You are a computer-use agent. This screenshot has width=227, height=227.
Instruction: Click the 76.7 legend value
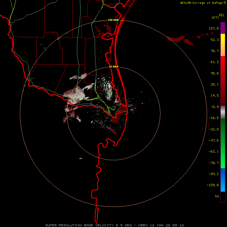coord(215,51)
